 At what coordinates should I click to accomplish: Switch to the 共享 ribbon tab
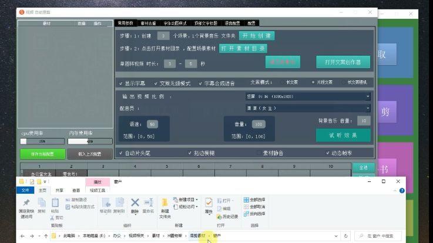coord(59,190)
